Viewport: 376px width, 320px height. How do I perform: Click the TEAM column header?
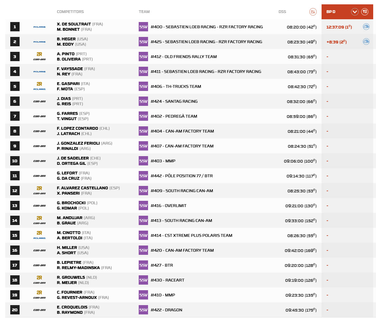144,12
